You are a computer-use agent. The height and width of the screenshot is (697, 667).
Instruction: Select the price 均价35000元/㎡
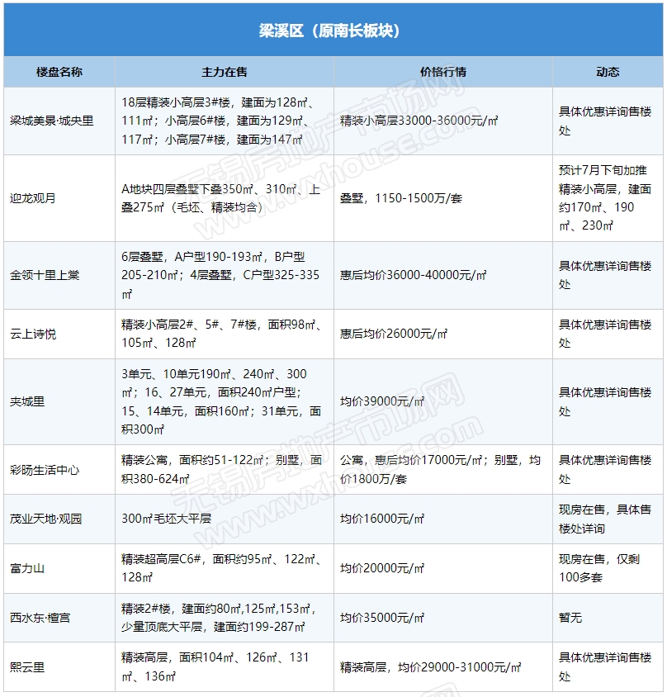pyautogui.click(x=381, y=618)
